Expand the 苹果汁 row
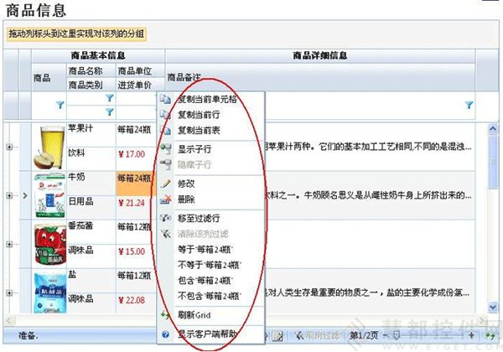This screenshot has height=352, width=503. click(9, 148)
